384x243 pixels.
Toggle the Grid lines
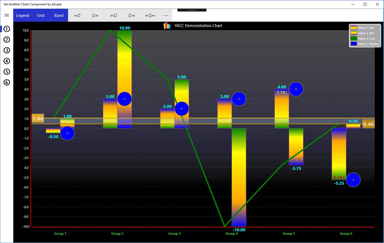tap(41, 16)
